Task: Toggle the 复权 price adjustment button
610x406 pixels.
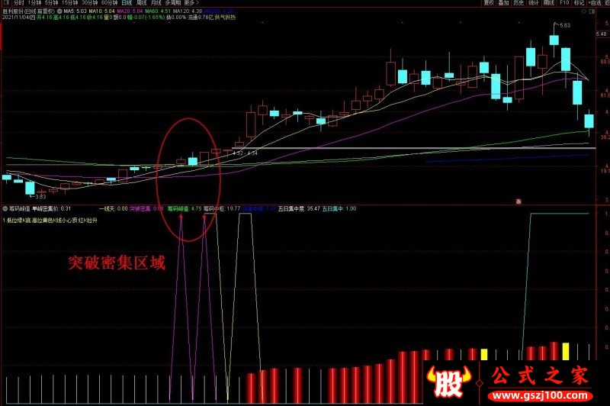Action: 490,3
